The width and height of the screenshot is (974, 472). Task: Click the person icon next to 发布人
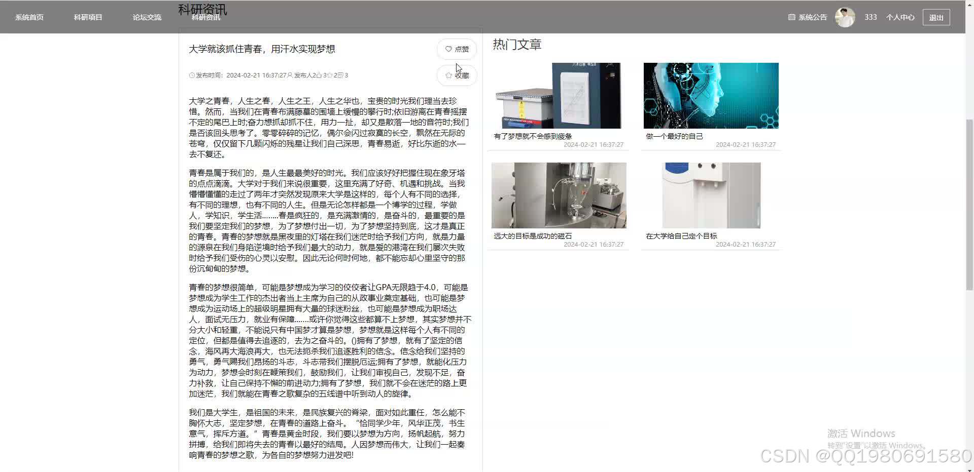click(x=290, y=75)
